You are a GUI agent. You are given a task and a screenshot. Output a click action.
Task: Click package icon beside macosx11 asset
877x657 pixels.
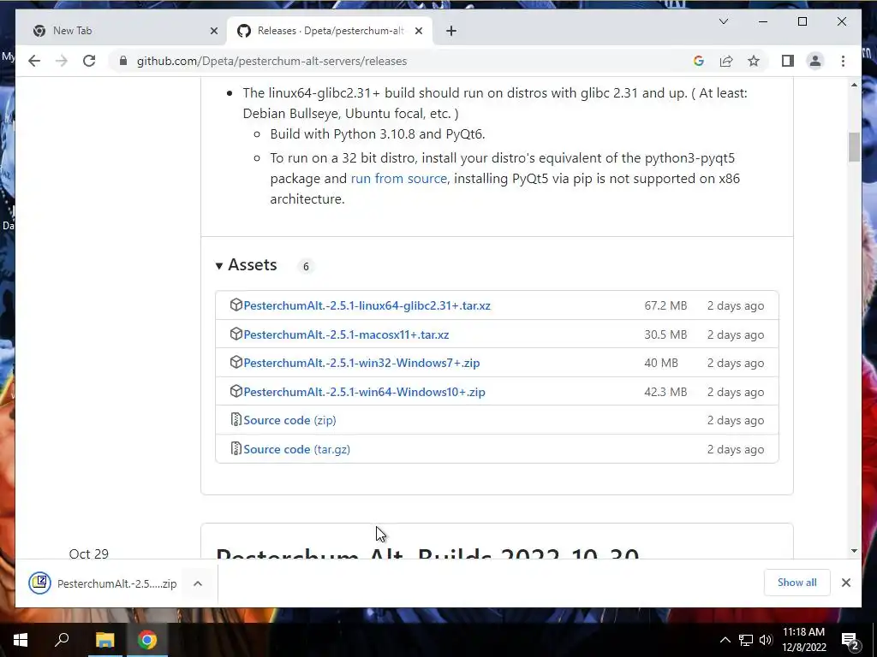(x=236, y=334)
